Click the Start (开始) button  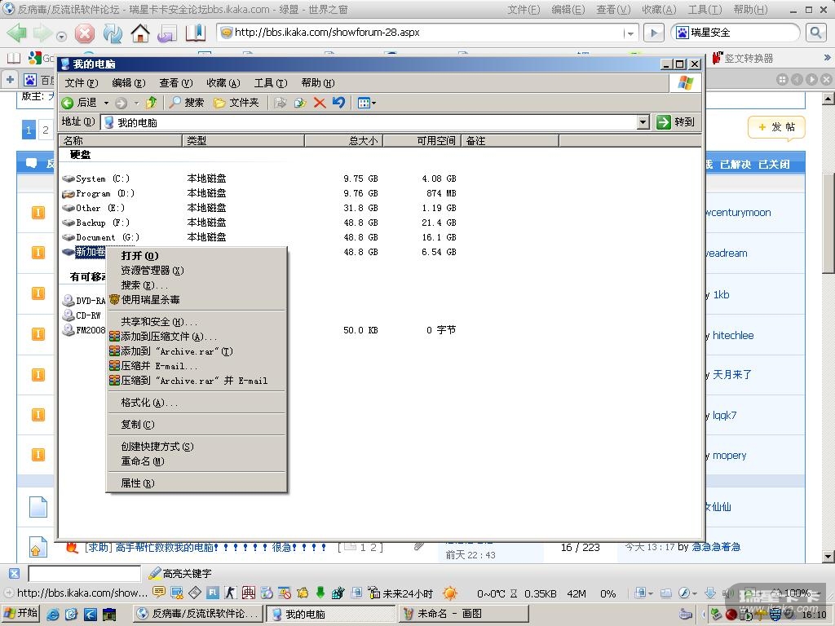(21, 613)
